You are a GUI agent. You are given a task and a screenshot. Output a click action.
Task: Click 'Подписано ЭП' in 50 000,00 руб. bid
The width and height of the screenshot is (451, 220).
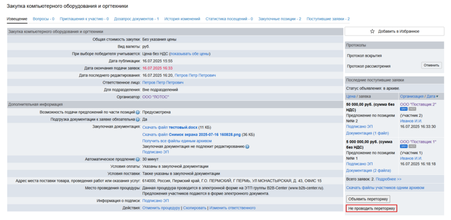point(359,126)
